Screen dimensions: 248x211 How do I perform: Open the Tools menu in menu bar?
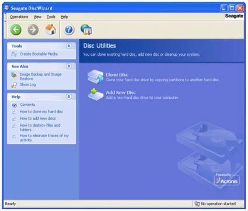[51, 17]
